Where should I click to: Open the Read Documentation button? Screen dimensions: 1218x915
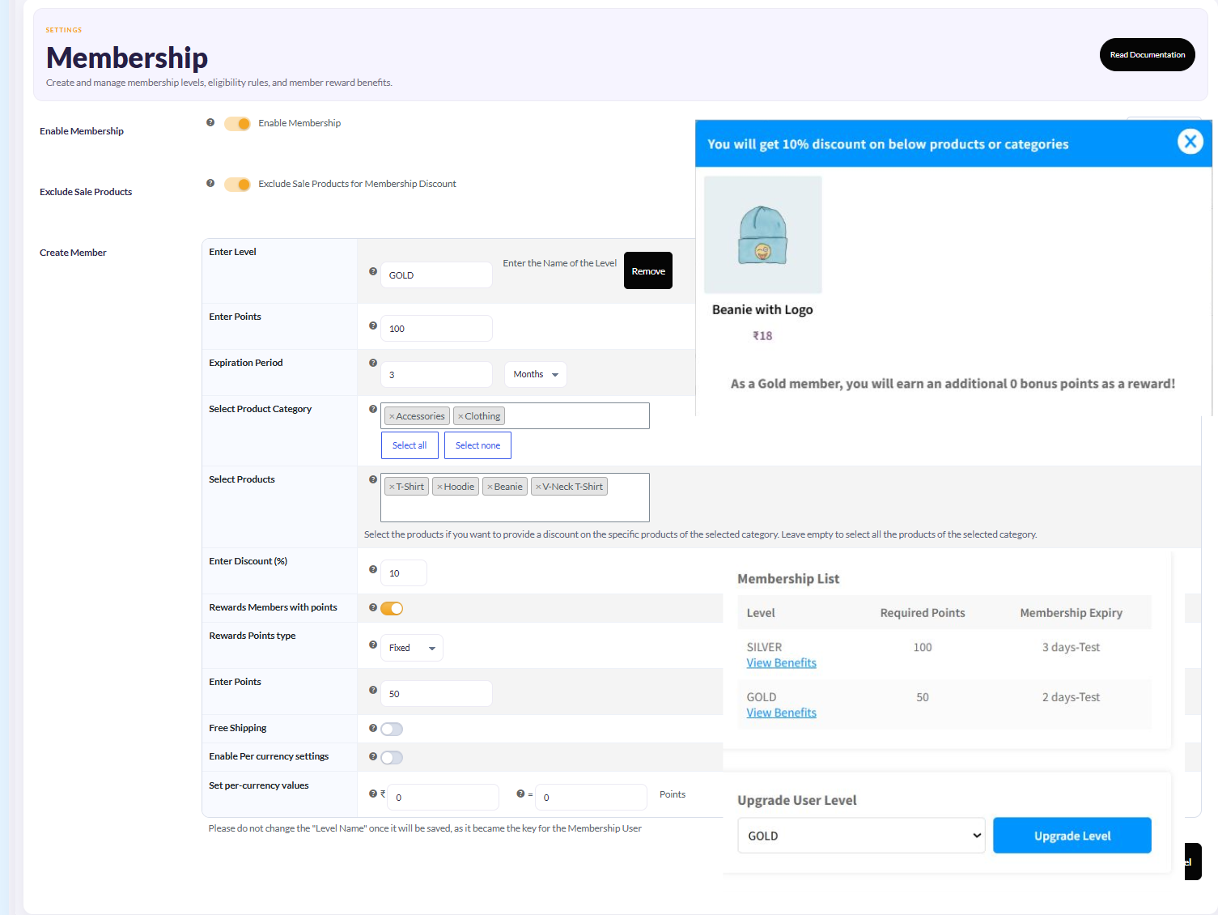(1147, 54)
